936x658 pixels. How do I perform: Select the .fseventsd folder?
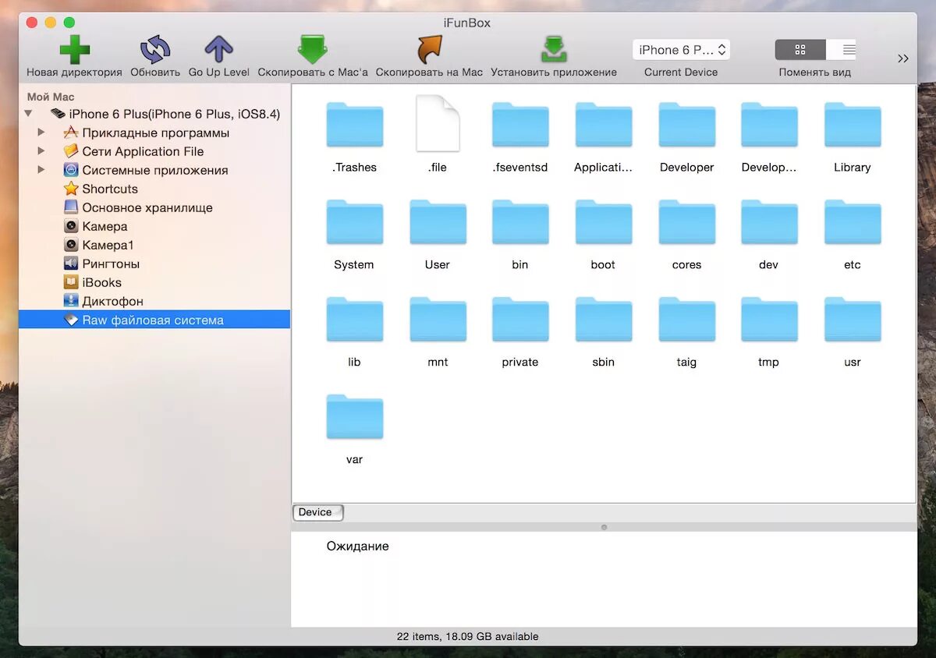point(520,125)
